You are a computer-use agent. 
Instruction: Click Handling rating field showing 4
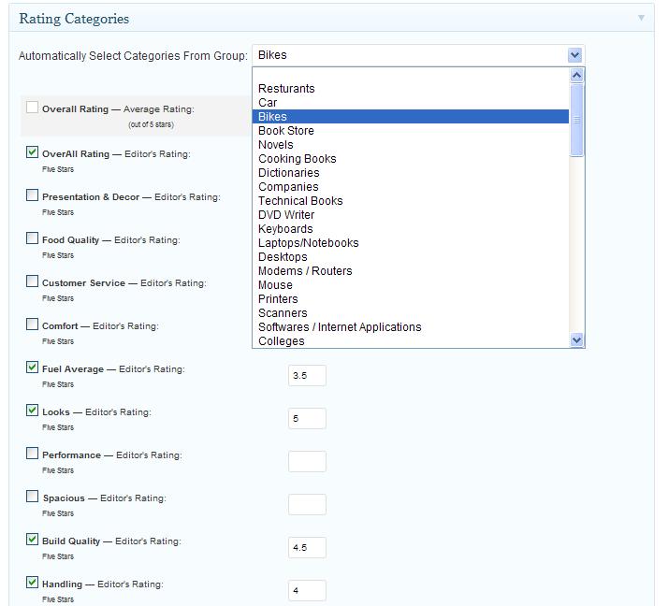pos(307,591)
